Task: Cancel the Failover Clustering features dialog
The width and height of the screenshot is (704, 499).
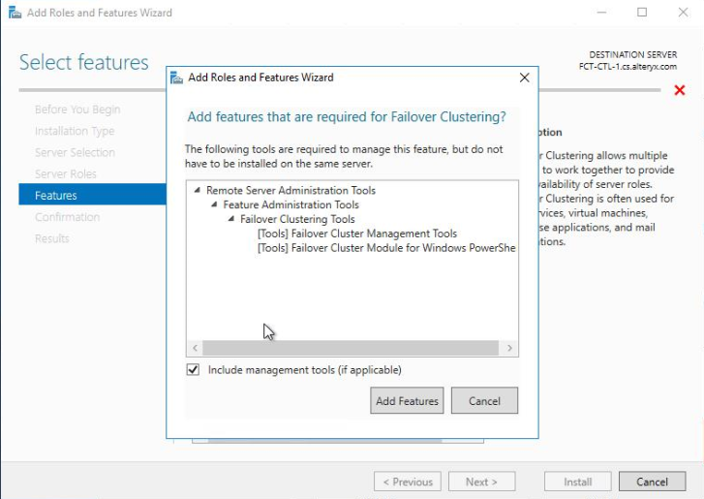Action: pos(484,401)
